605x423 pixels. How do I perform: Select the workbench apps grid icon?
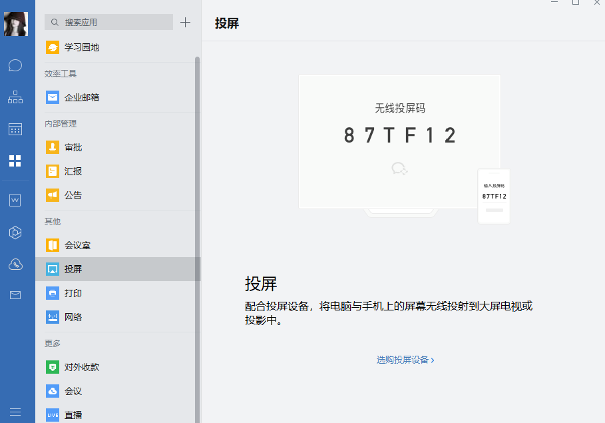click(15, 161)
